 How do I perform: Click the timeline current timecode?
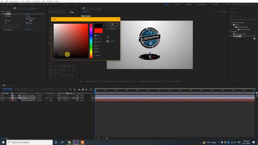7,89
